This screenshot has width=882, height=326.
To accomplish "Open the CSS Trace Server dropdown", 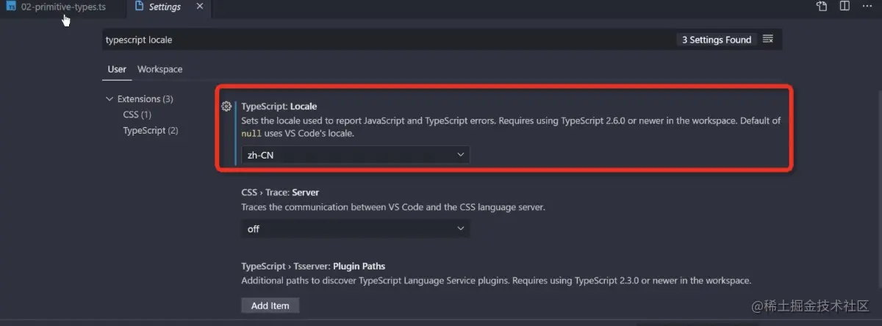I will click(355, 229).
